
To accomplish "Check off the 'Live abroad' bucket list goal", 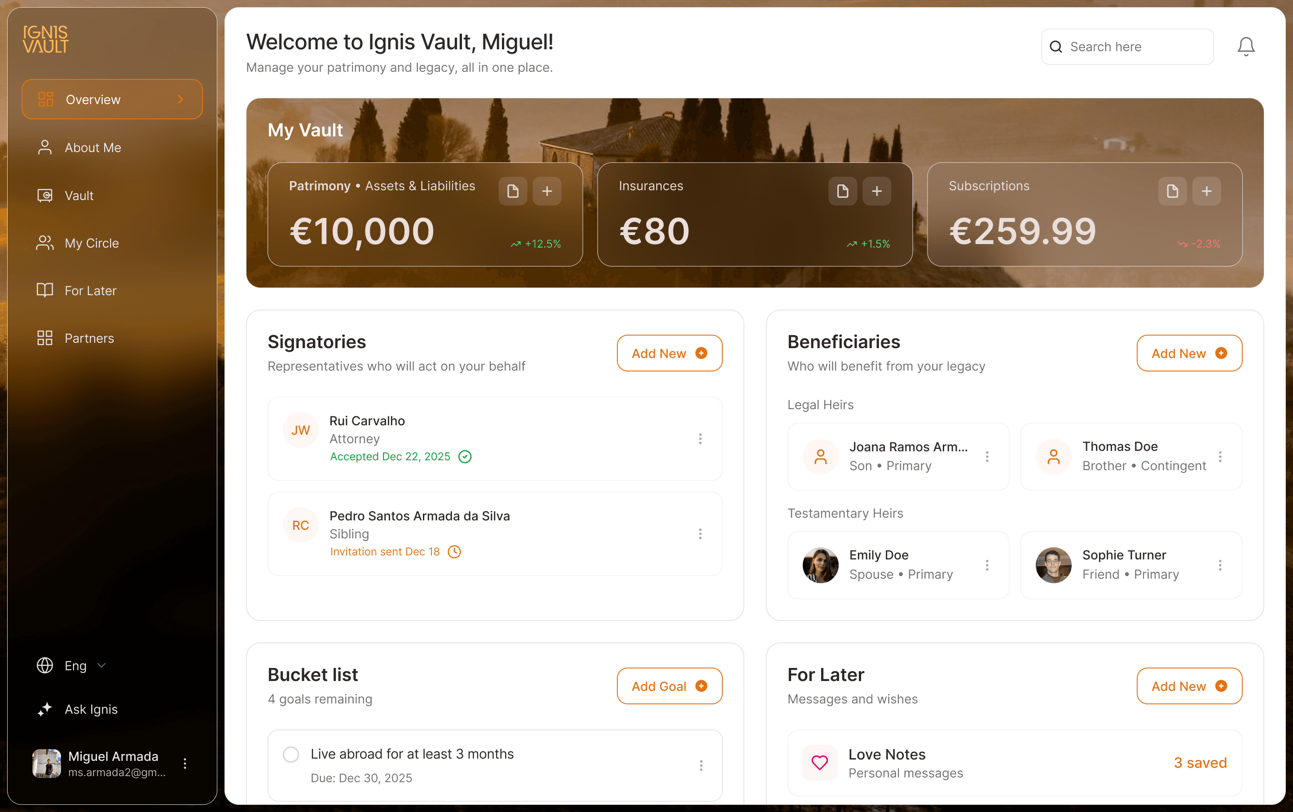I will (x=291, y=754).
